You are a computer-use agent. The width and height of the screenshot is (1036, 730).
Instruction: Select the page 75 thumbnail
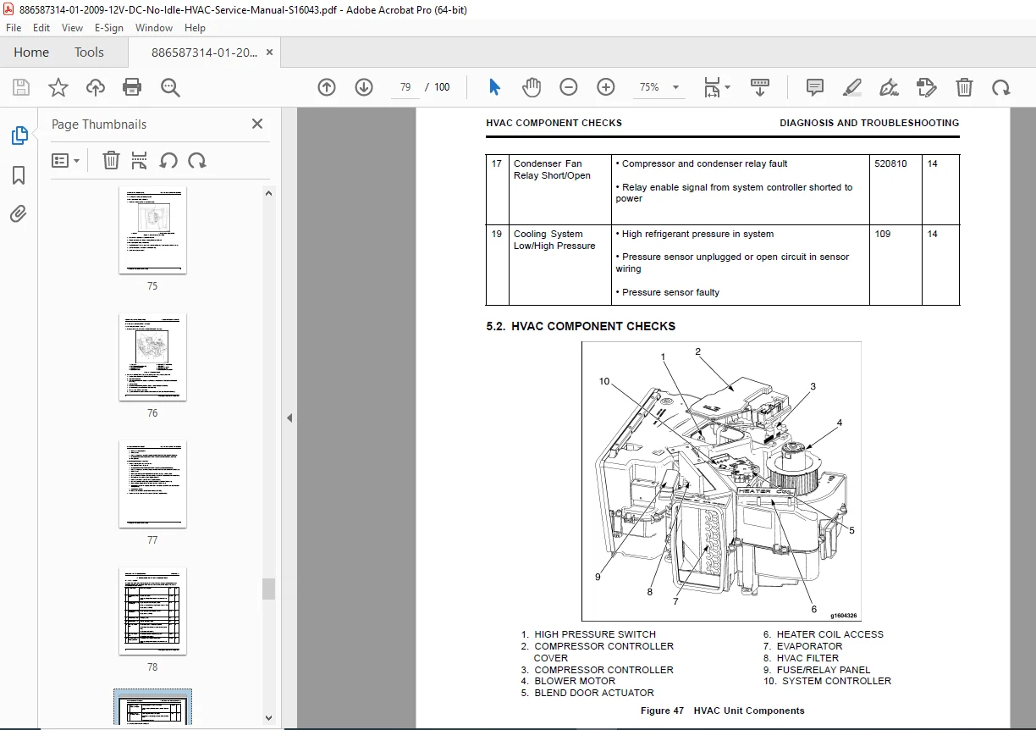[152, 230]
